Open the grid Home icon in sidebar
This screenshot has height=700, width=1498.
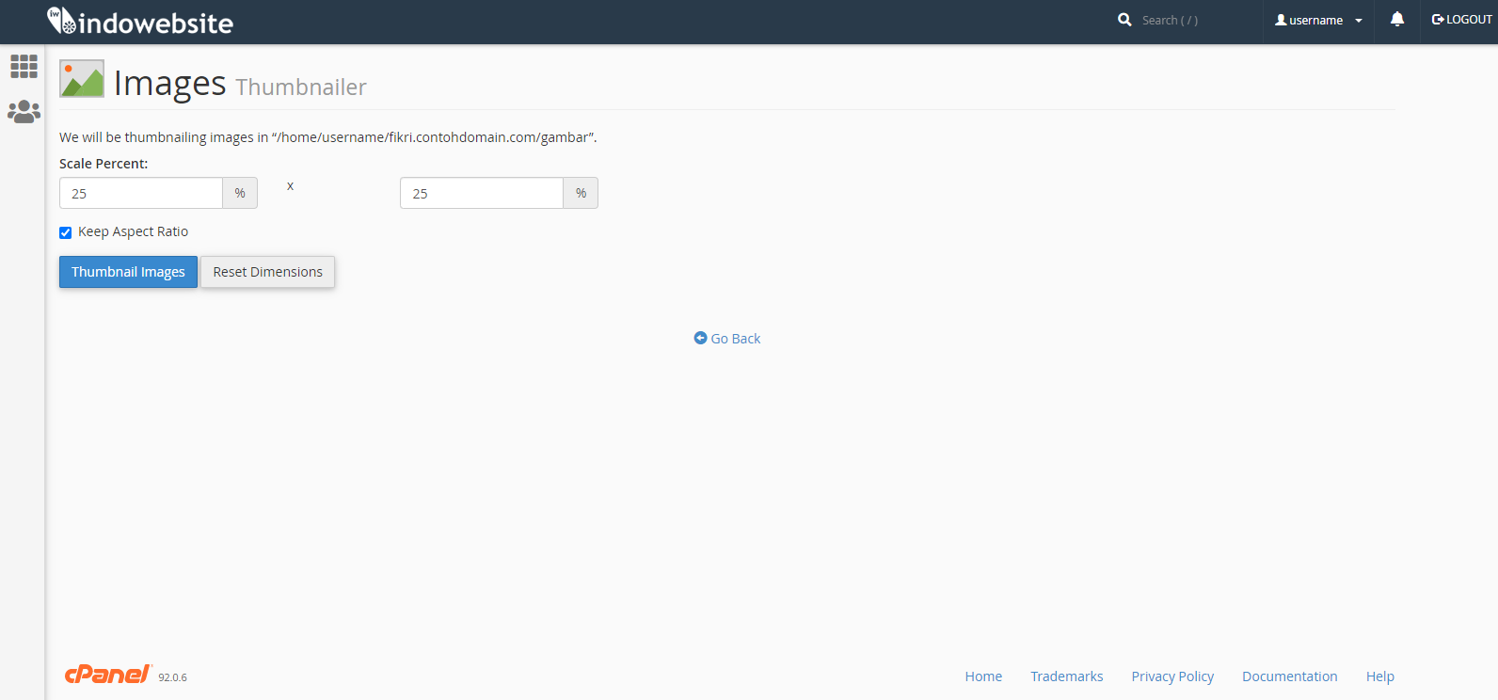pyautogui.click(x=24, y=66)
